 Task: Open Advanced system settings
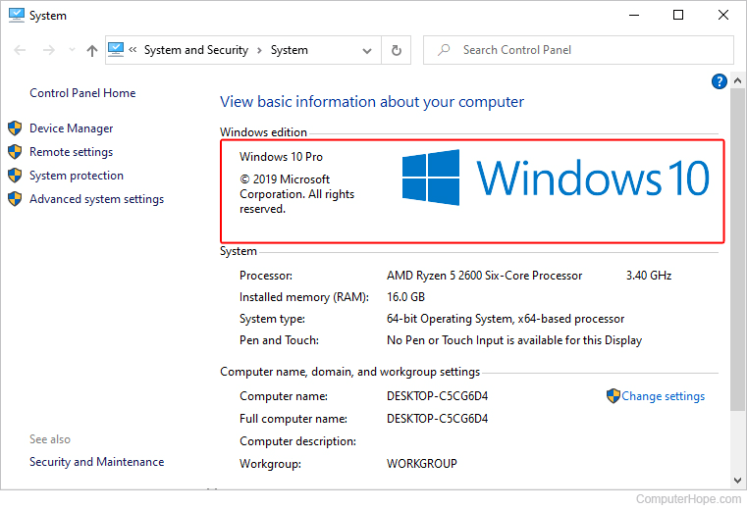pos(97,199)
